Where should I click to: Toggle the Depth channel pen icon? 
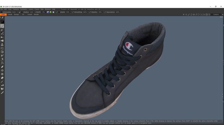point(57,12)
